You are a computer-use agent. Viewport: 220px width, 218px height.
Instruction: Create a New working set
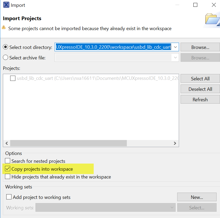(x=197, y=197)
